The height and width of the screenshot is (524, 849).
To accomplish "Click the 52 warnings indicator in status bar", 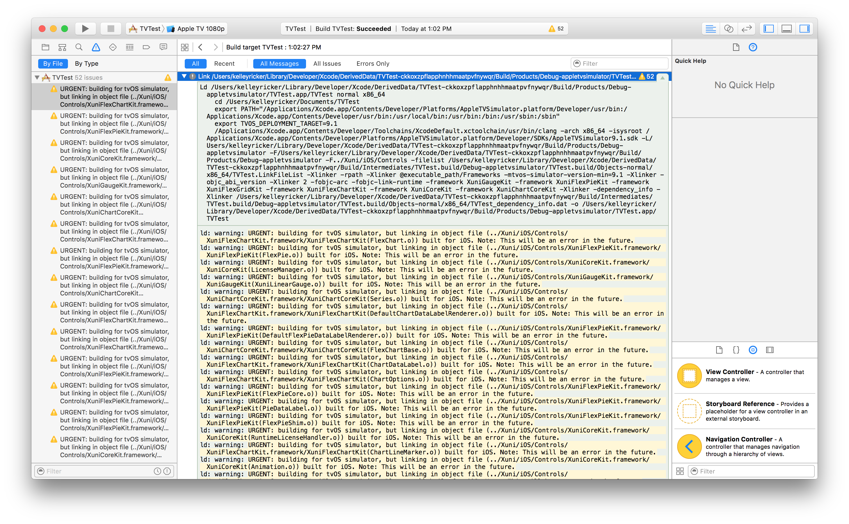I will [556, 29].
